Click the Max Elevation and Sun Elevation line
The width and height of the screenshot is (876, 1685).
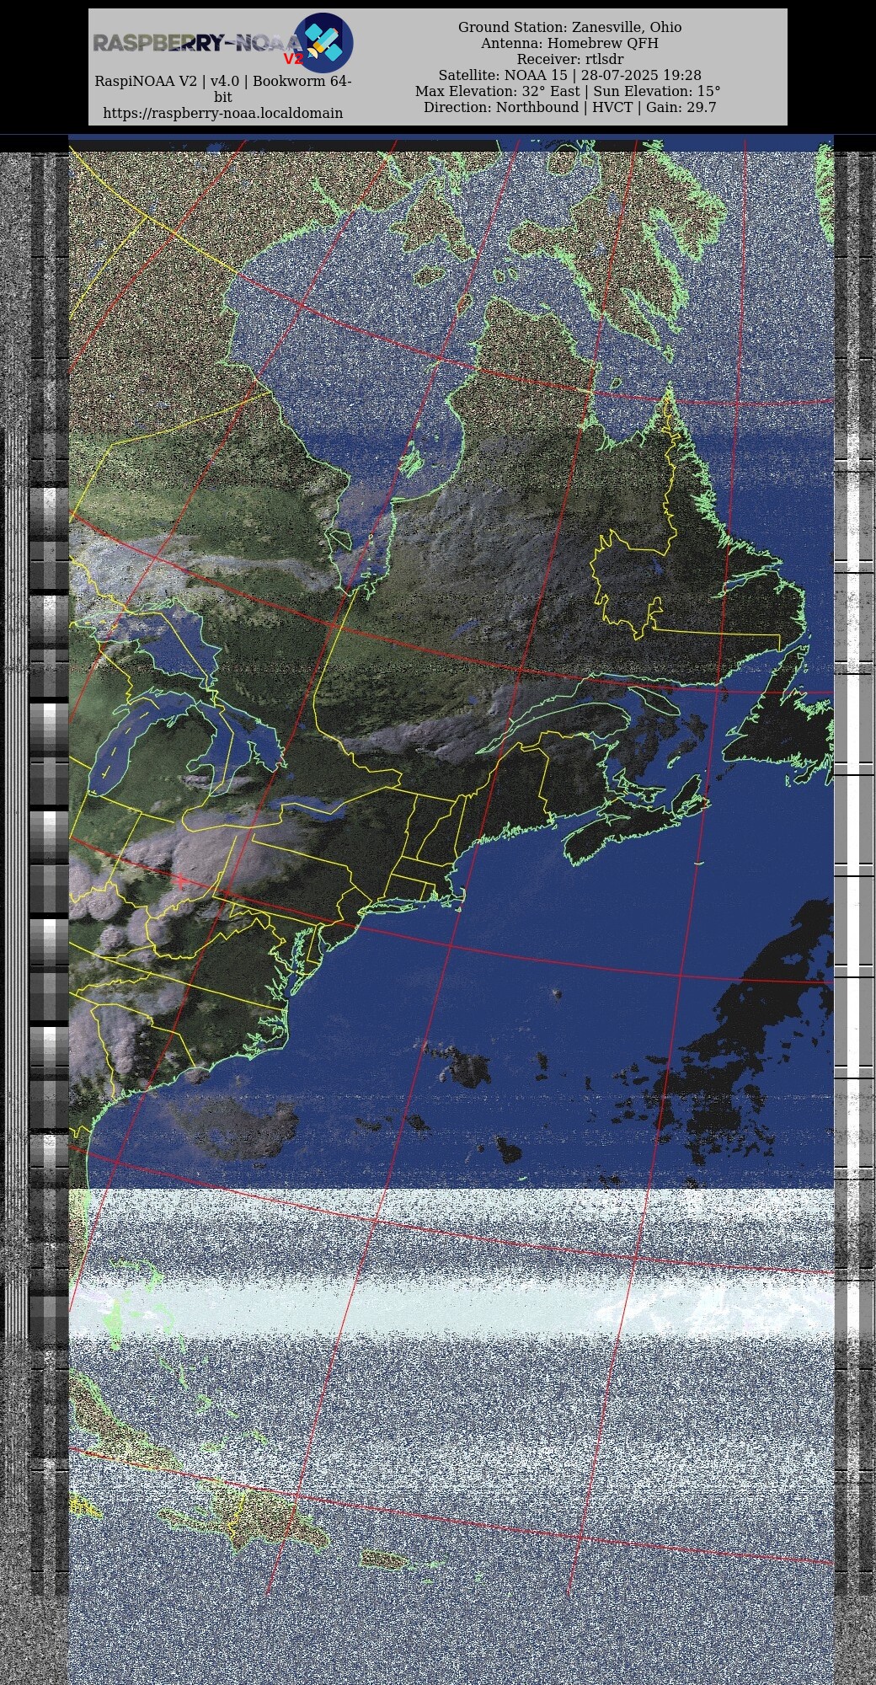(568, 91)
